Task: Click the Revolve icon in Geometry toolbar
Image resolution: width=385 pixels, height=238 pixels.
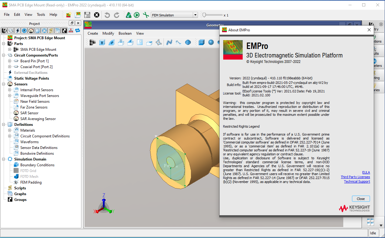Action: [x=112, y=43]
